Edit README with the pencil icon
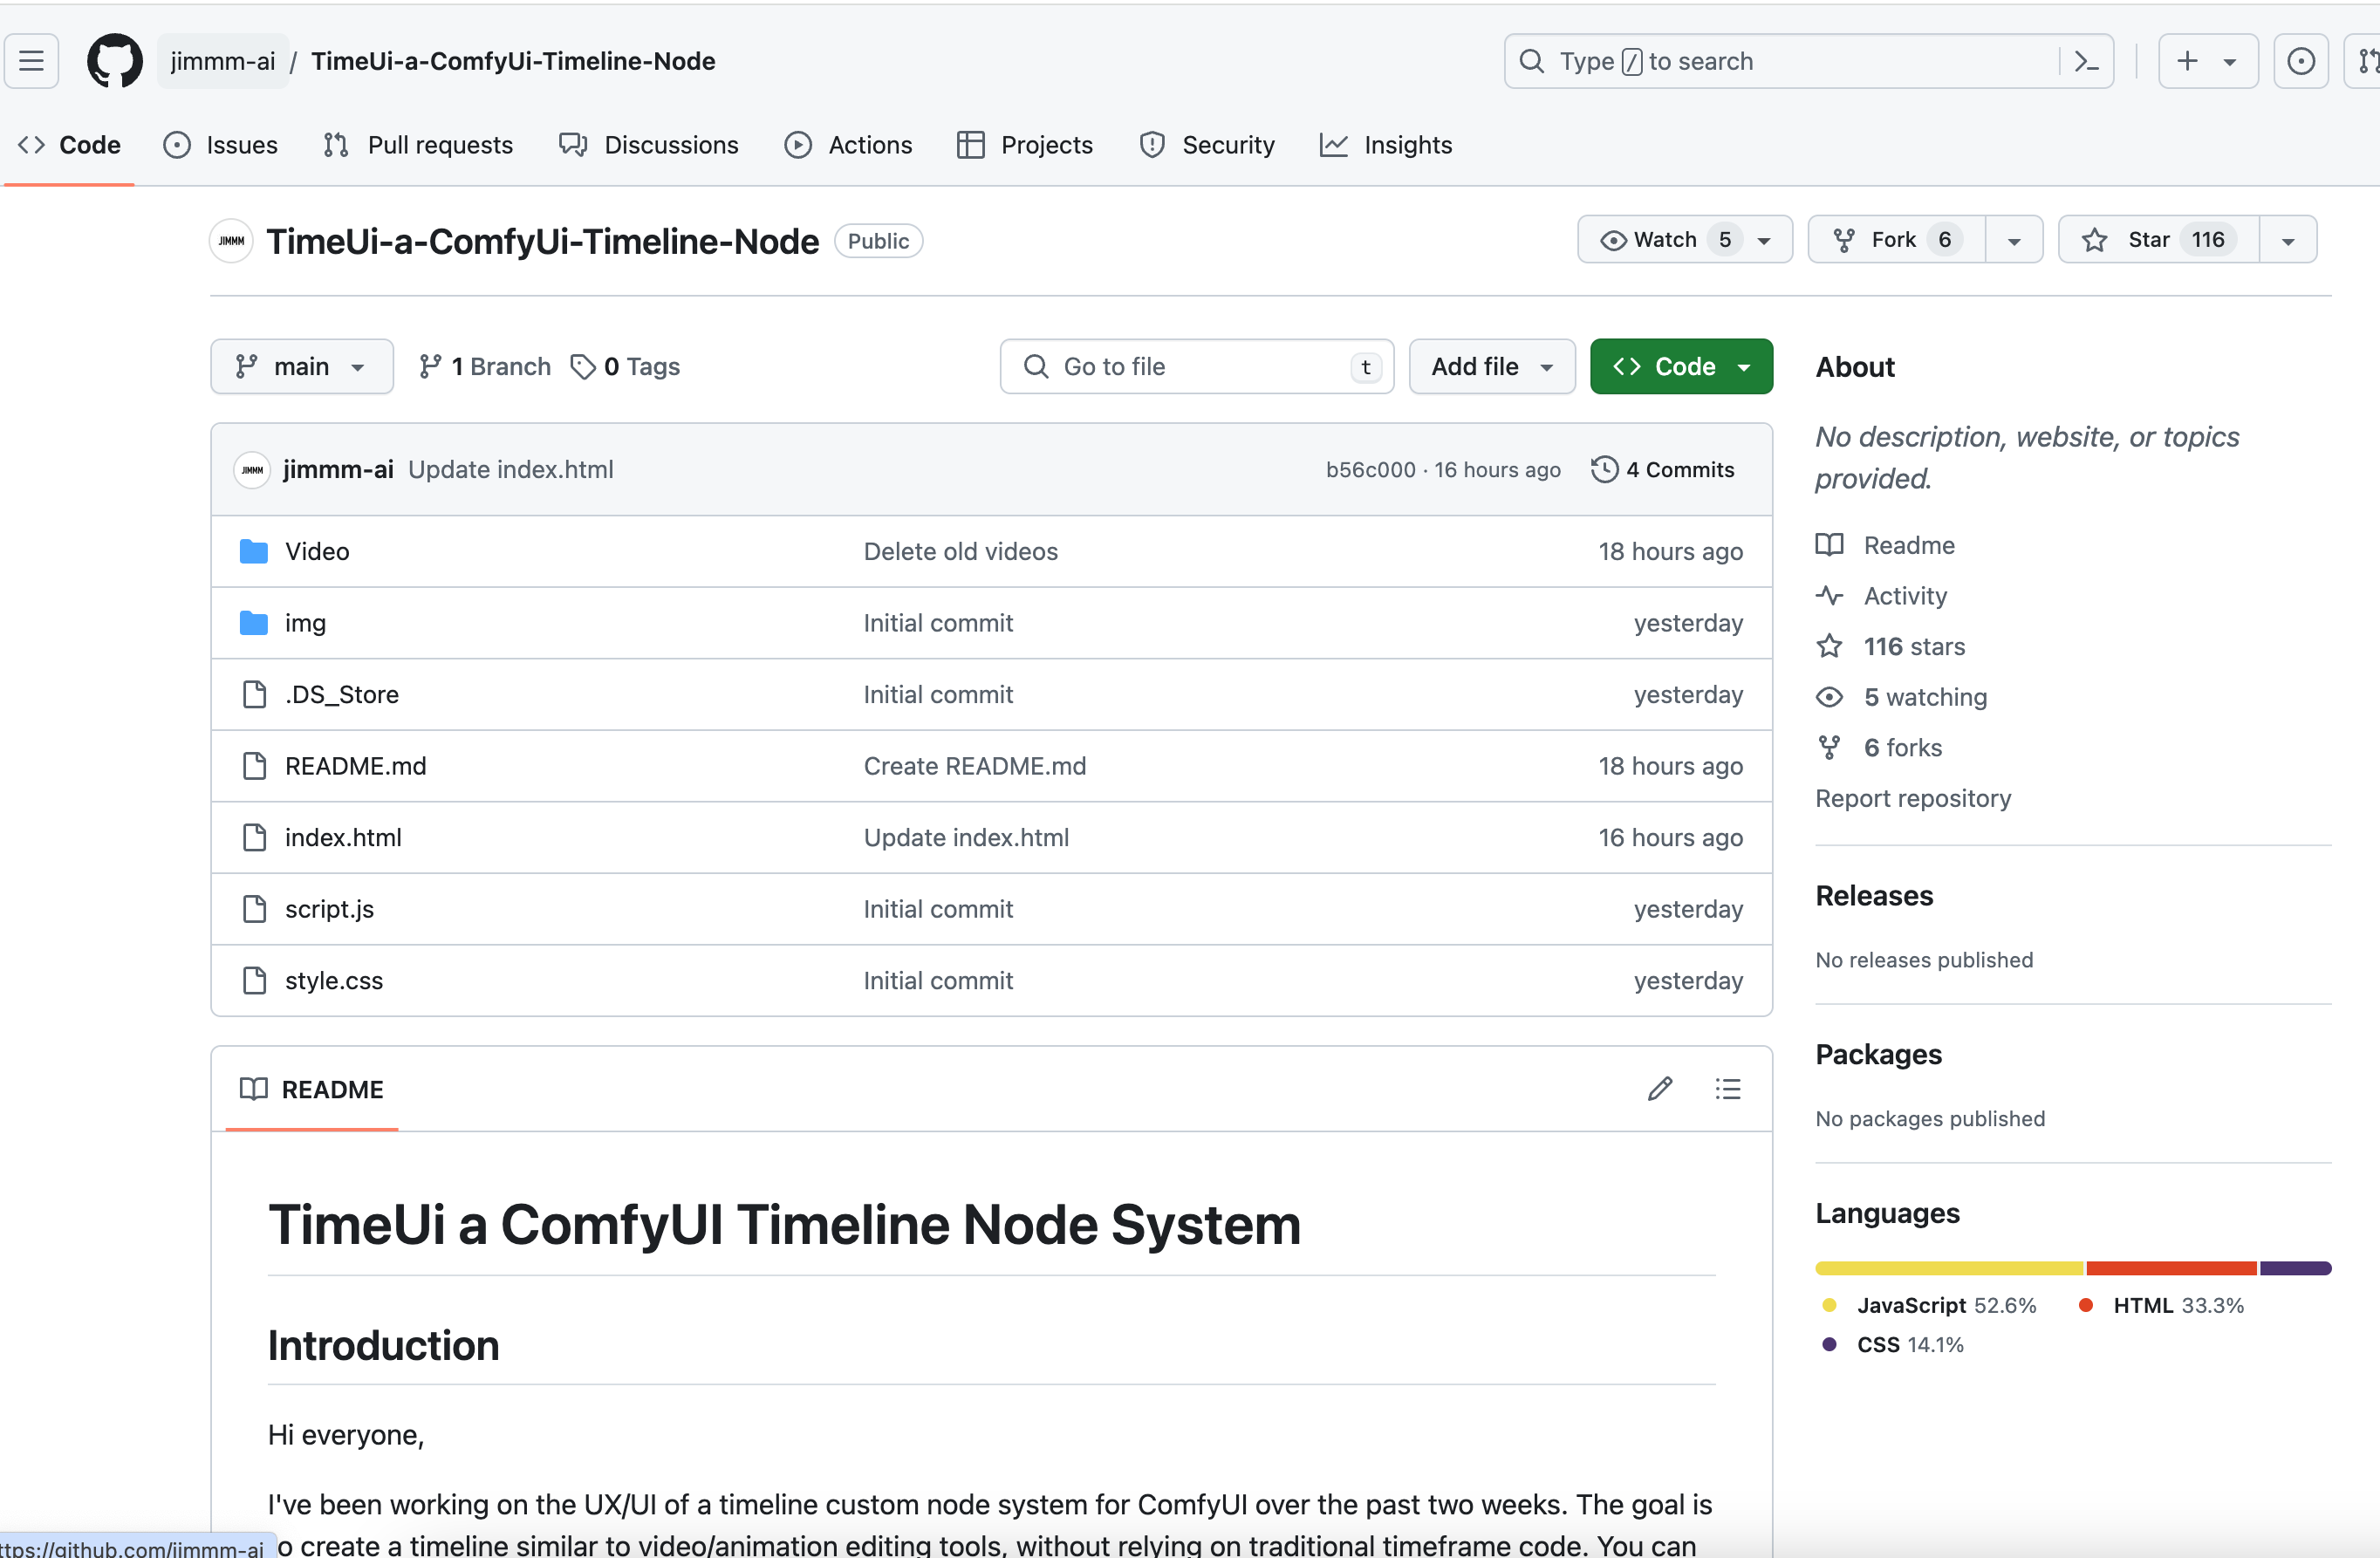This screenshot has height=1558, width=2380. tap(1660, 1089)
